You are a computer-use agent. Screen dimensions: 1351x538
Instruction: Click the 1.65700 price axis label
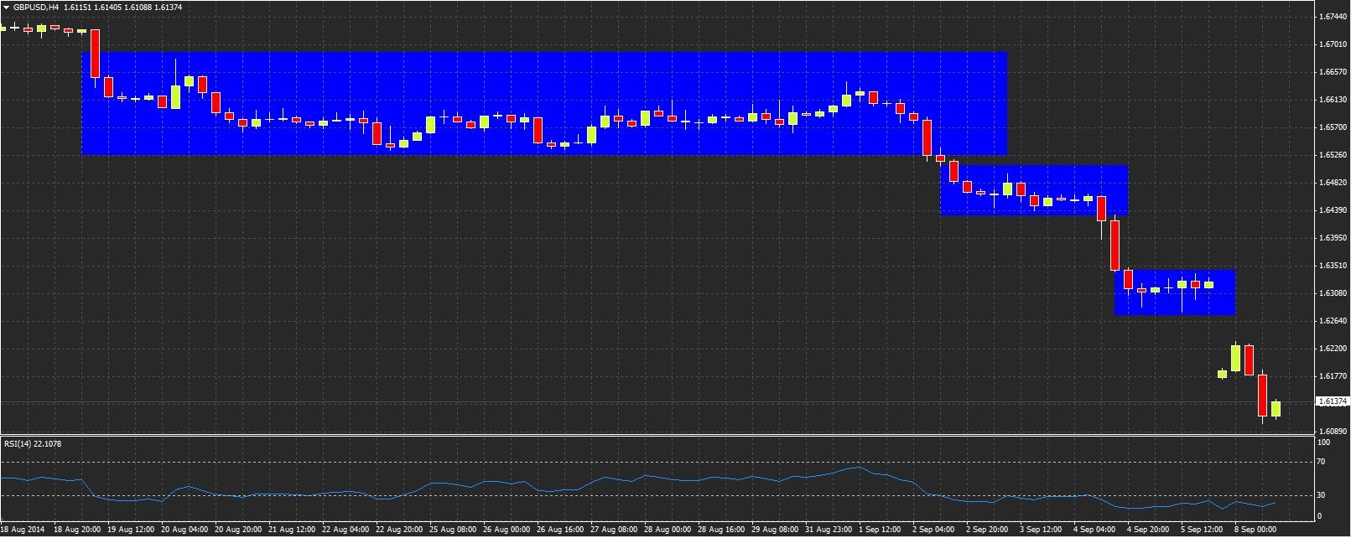point(1333,127)
